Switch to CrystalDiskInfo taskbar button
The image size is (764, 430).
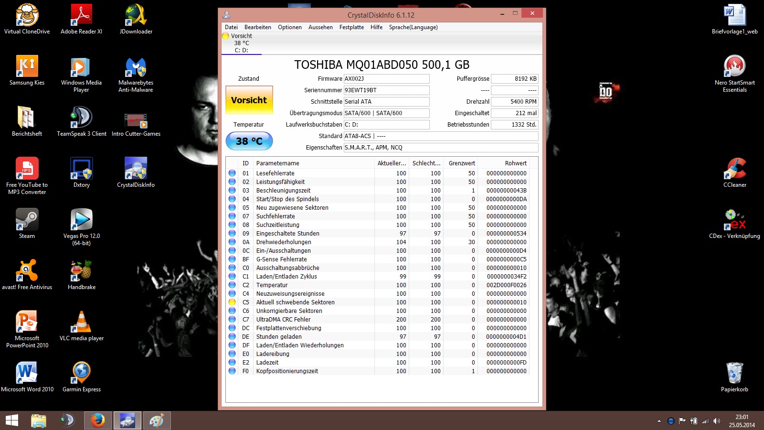pyautogui.click(x=127, y=420)
